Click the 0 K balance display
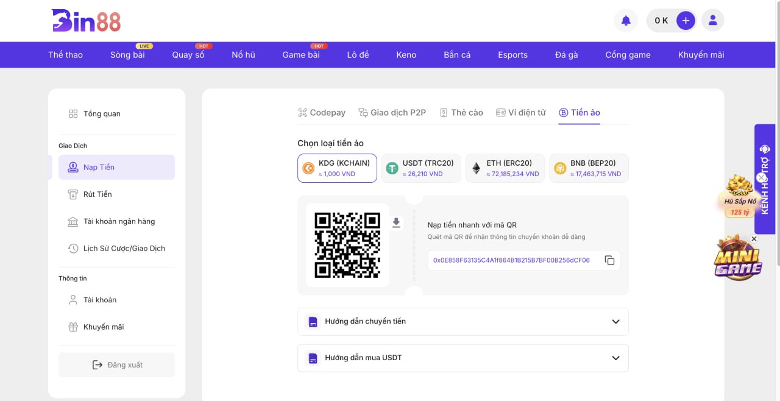Viewport: 780px width, 401px height. (x=661, y=21)
